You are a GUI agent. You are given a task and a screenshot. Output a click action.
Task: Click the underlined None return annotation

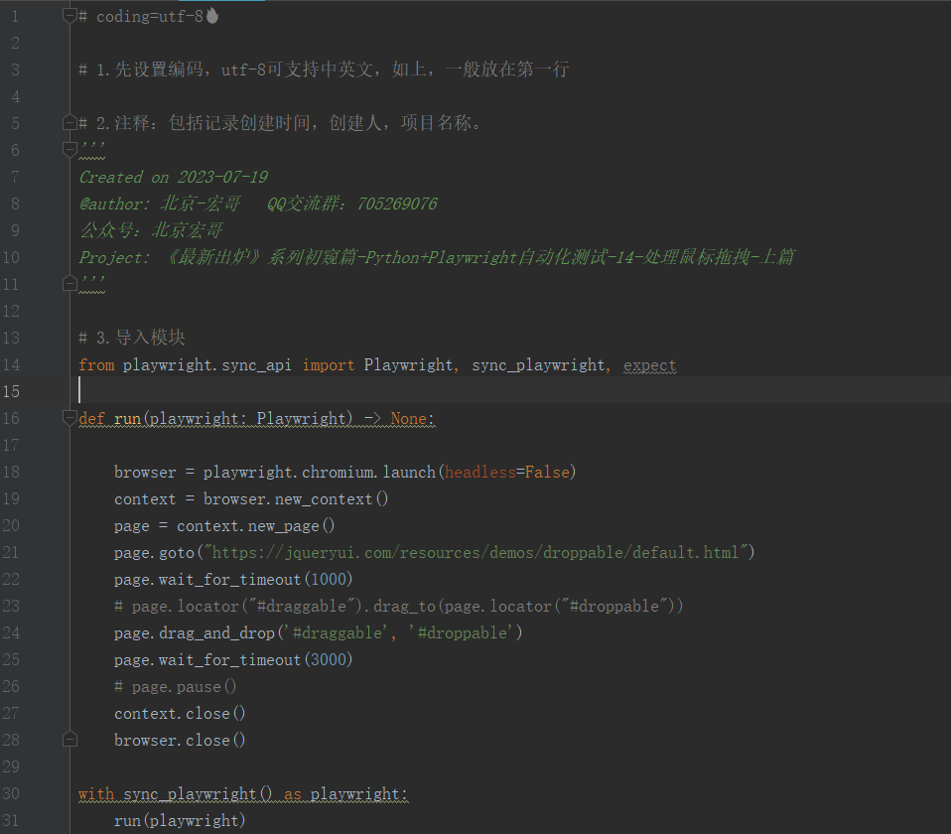coord(411,418)
